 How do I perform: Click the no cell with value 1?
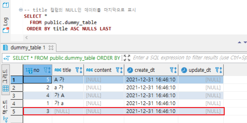[38, 103]
